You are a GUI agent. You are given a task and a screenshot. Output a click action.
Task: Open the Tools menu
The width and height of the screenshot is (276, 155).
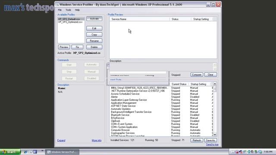pos(68,10)
